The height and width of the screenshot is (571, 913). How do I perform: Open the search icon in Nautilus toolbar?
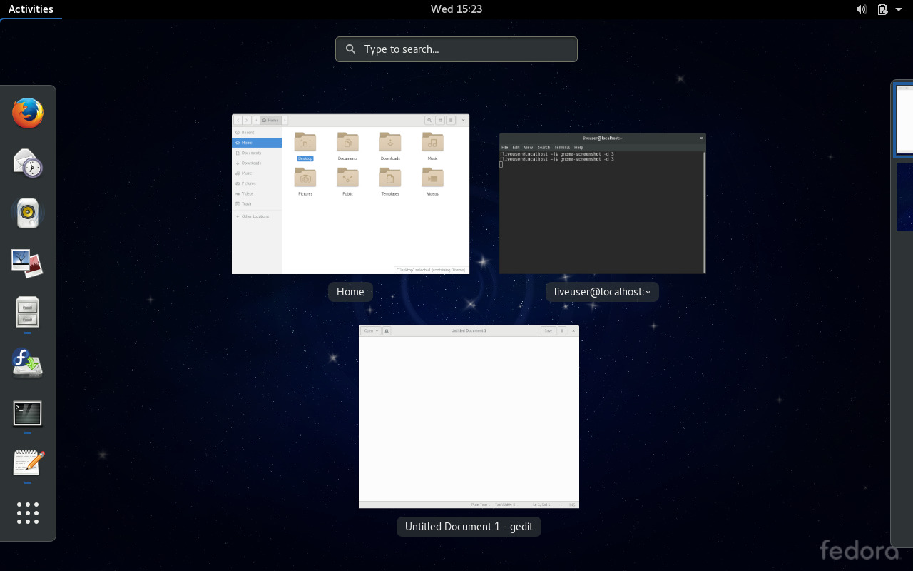tap(429, 120)
